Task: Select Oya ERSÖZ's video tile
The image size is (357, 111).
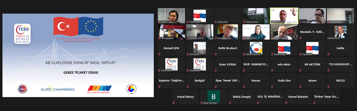Action: tap(256, 32)
